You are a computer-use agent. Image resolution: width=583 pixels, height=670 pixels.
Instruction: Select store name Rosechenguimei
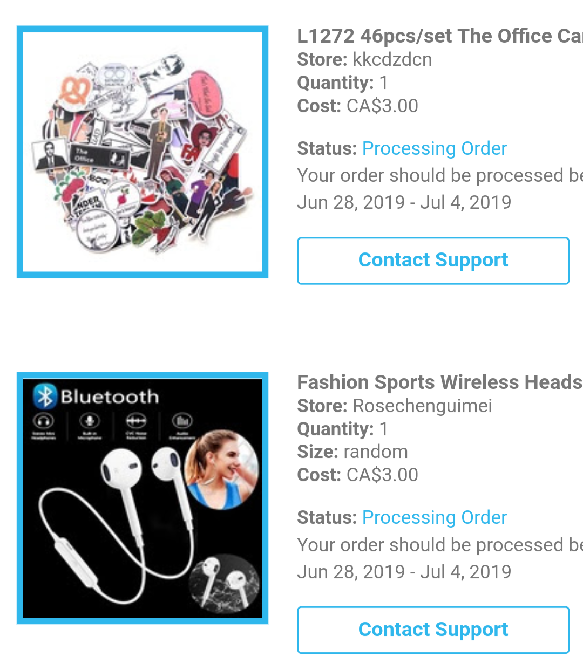click(422, 406)
